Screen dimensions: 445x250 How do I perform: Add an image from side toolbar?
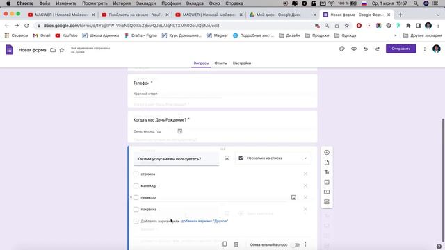point(327,182)
